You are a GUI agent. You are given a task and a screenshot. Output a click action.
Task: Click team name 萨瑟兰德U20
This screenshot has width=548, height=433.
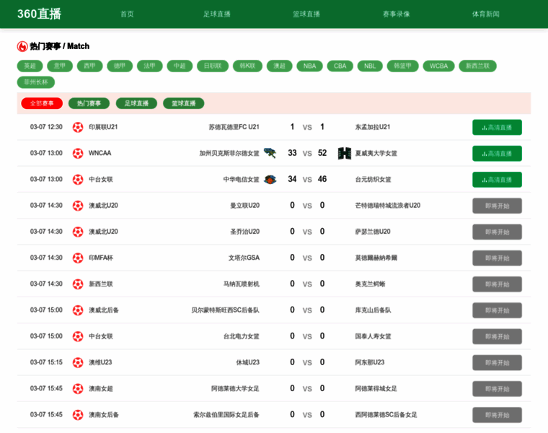coord(373,232)
